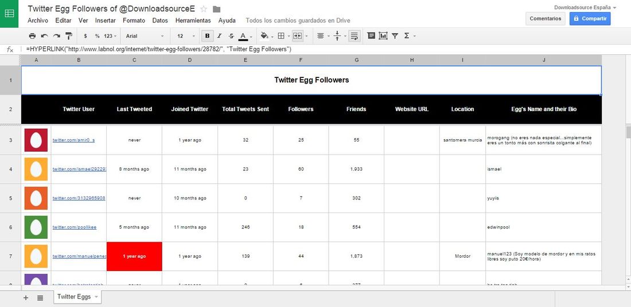Click the lock icon on Compartir
631x307 pixels.
point(577,18)
